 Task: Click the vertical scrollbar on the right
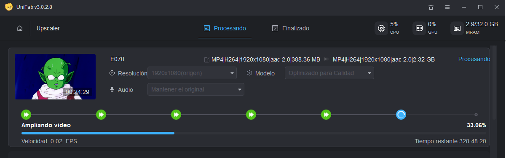494,82
